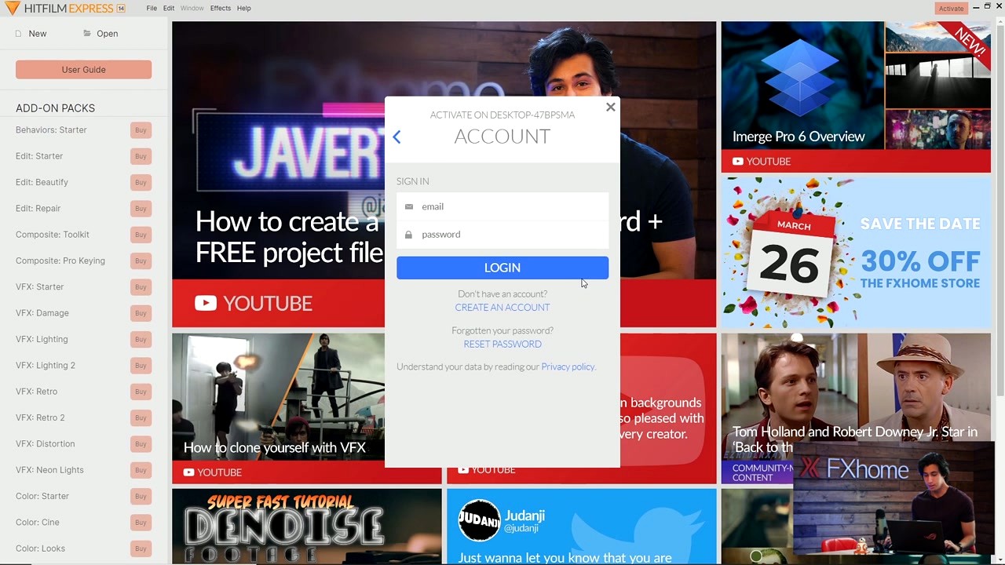Click the padlock icon beside the password field
This screenshot has height=565, width=1005.
coord(409,234)
